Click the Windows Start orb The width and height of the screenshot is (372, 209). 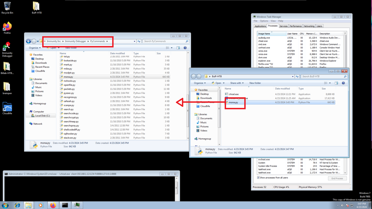coord(5,205)
